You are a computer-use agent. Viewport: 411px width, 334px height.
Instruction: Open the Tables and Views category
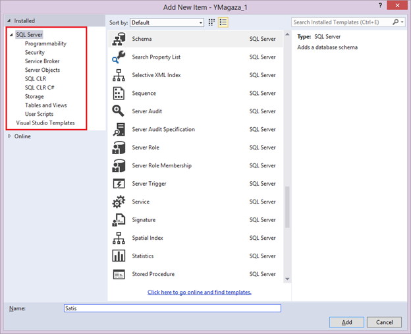pos(46,105)
